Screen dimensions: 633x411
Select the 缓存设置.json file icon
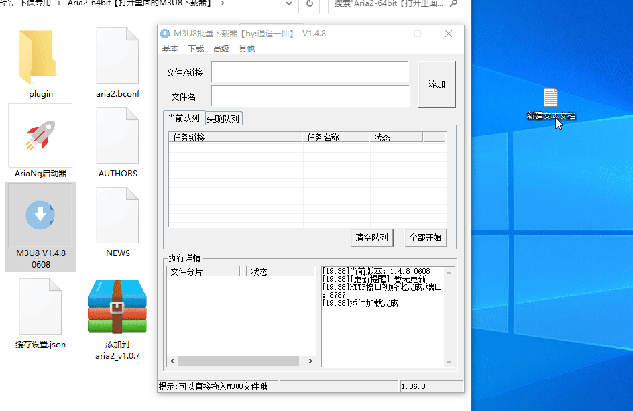tap(40, 306)
